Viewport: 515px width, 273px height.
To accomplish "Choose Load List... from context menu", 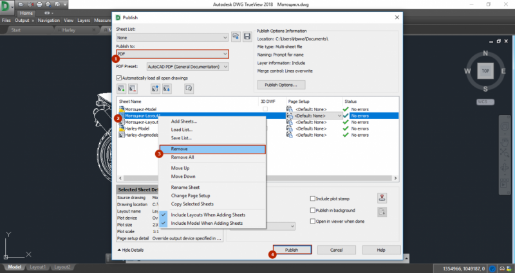I will [182, 130].
